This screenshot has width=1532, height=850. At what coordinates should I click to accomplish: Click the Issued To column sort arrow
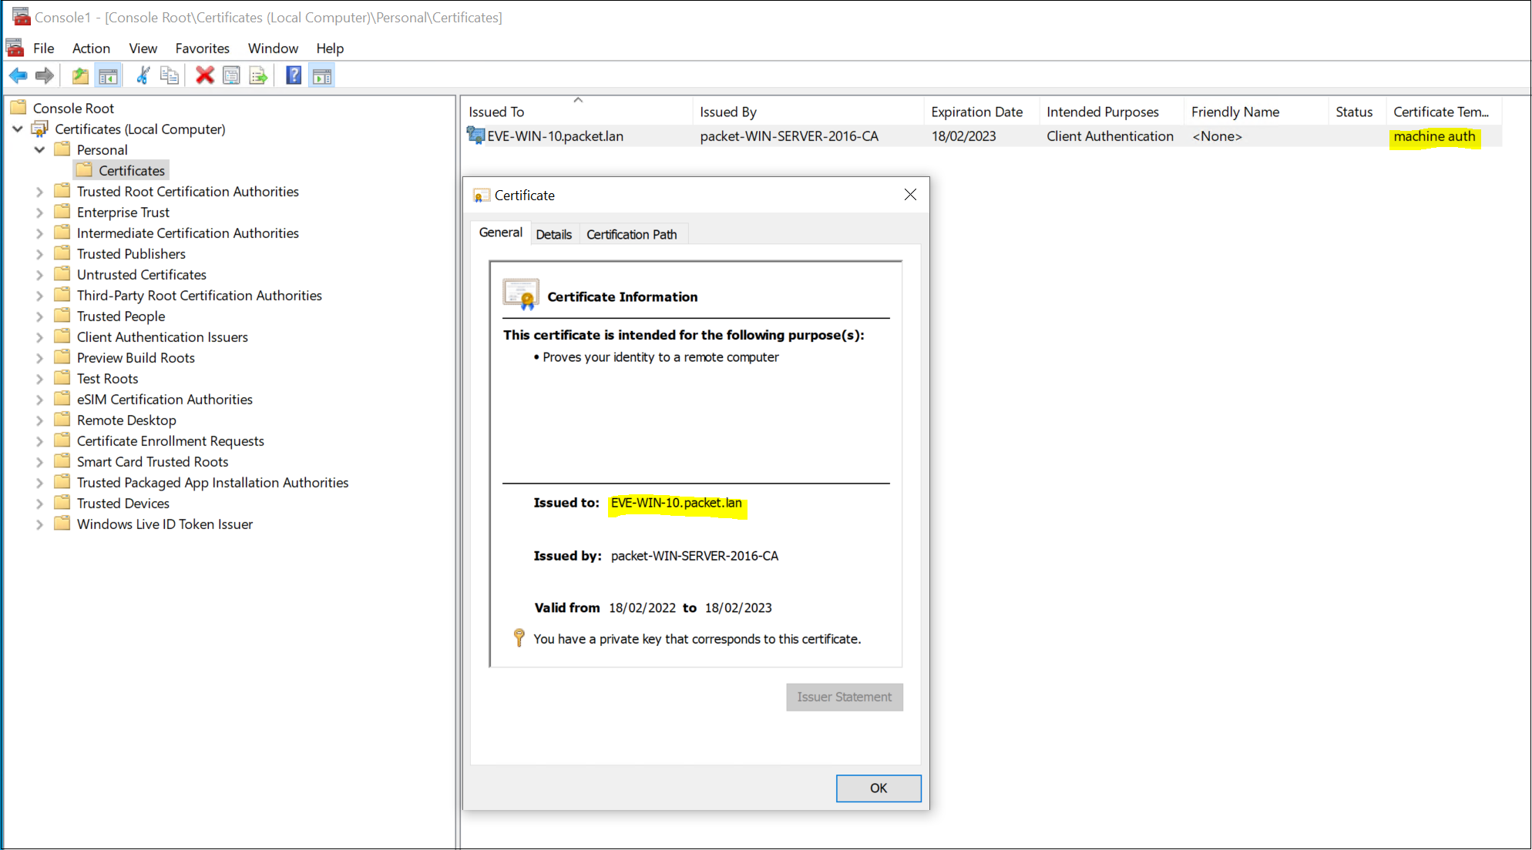578,99
